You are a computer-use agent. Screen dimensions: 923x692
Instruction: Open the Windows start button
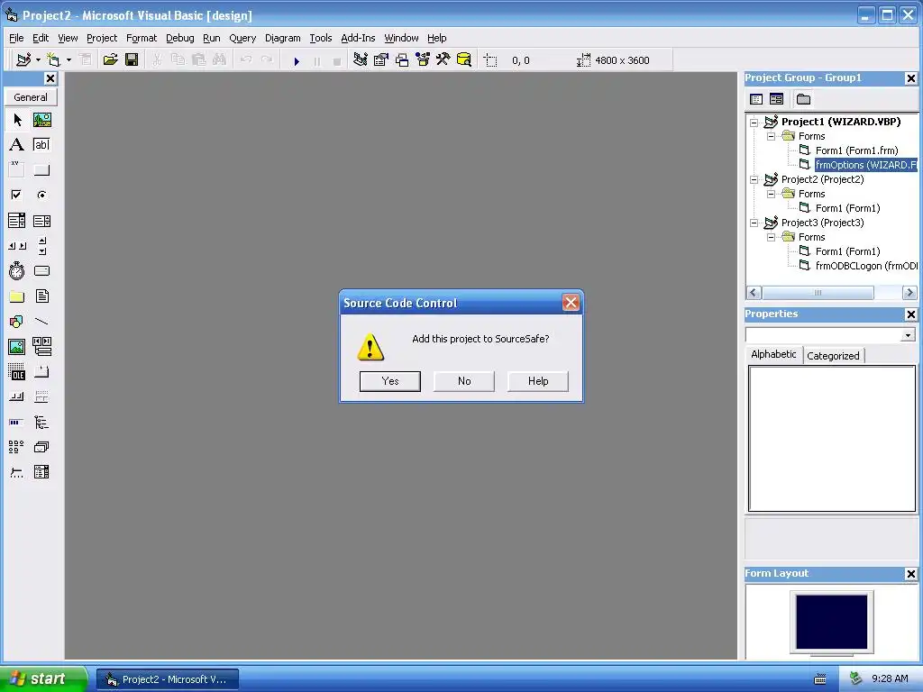point(43,678)
